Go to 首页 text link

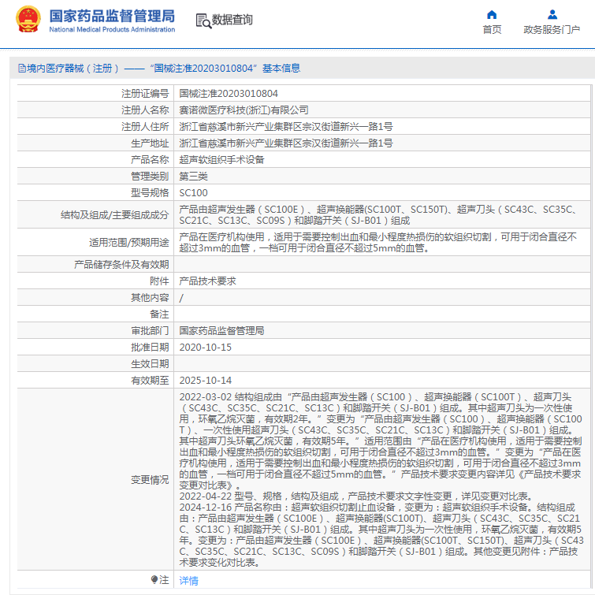click(x=492, y=29)
